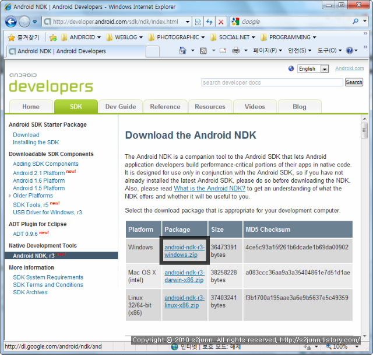
Task: Open the Favorites star button
Action: [x=23, y=37]
